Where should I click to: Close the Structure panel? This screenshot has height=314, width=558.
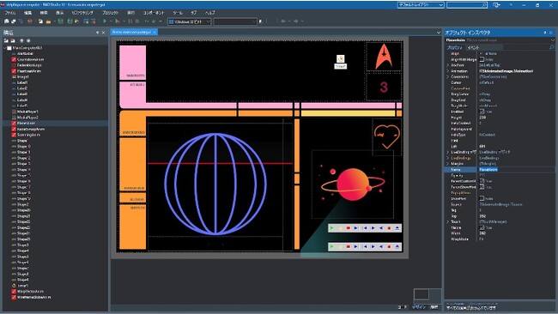pyautogui.click(x=103, y=33)
